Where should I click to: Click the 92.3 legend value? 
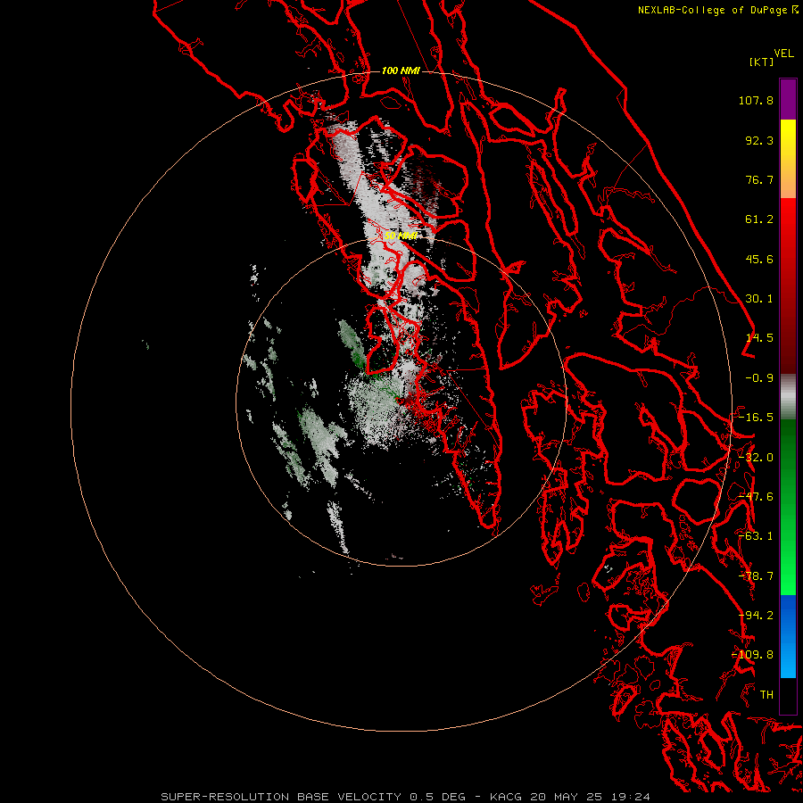[759, 140]
